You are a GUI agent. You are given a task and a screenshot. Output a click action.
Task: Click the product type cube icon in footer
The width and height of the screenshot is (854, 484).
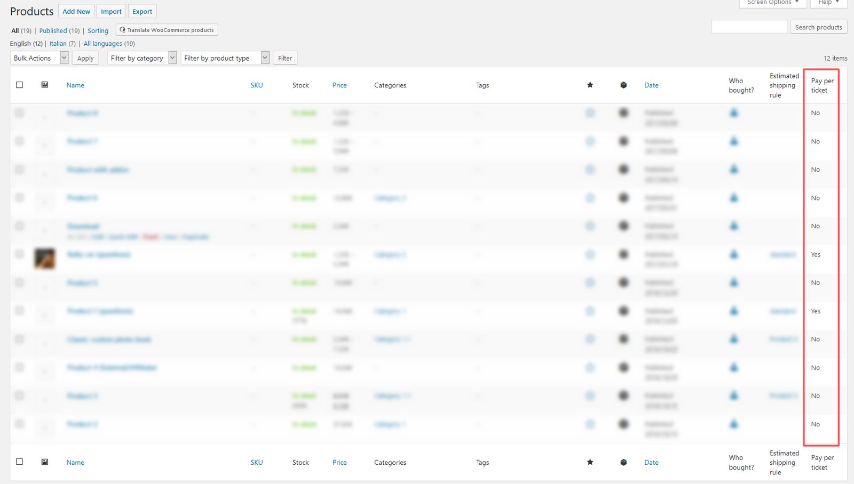click(623, 462)
